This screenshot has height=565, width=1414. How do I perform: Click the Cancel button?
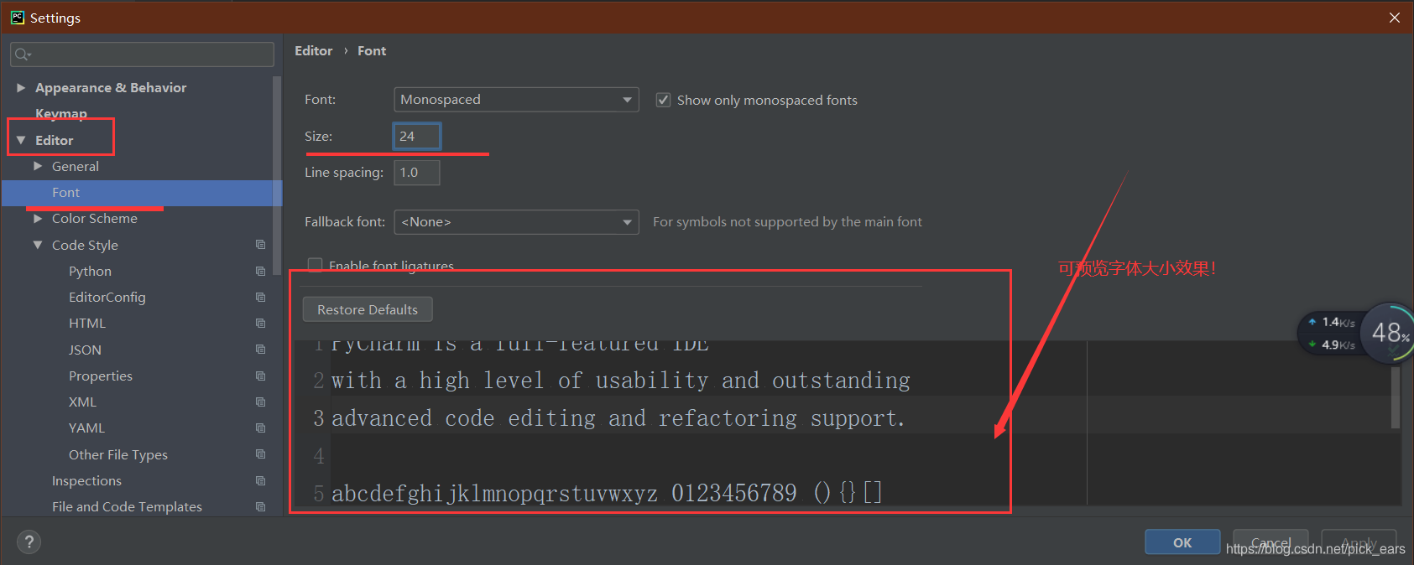pos(1271,542)
